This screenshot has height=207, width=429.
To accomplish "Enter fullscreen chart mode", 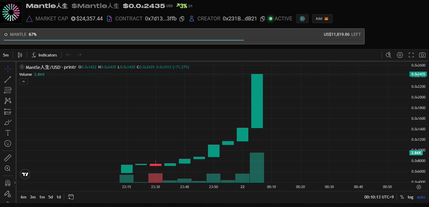I will tap(411, 55).
